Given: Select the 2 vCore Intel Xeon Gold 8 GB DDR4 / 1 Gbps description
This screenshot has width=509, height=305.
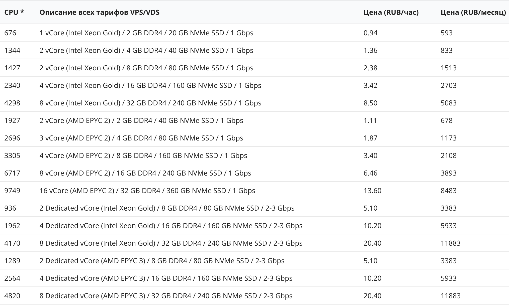Looking at the screenshot, I should 146,68.
